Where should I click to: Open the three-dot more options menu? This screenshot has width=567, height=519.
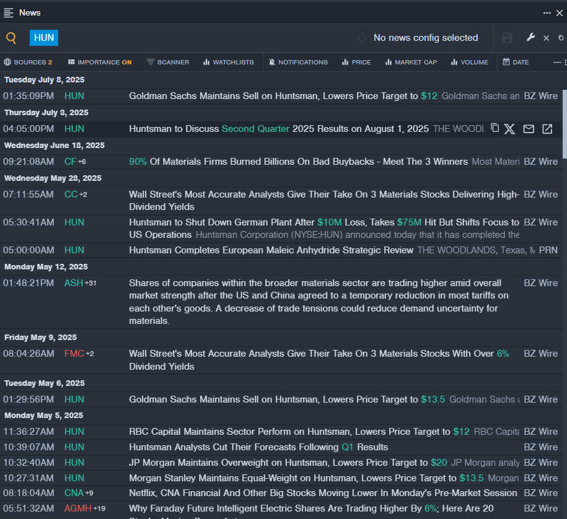tap(547, 13)
